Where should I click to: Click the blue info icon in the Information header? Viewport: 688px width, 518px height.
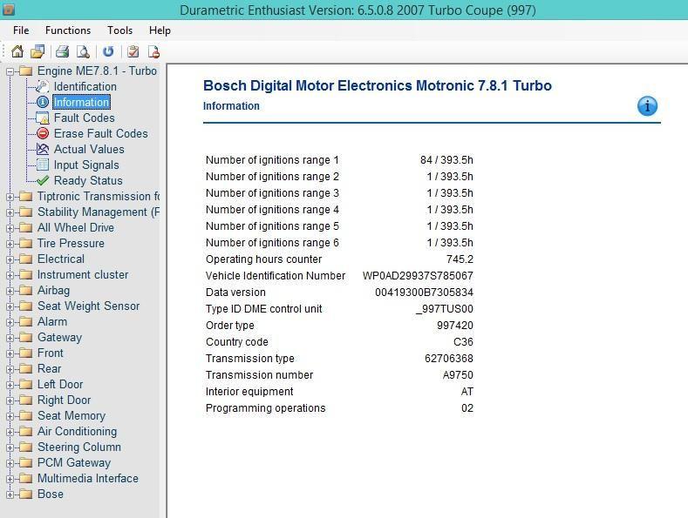647,106
